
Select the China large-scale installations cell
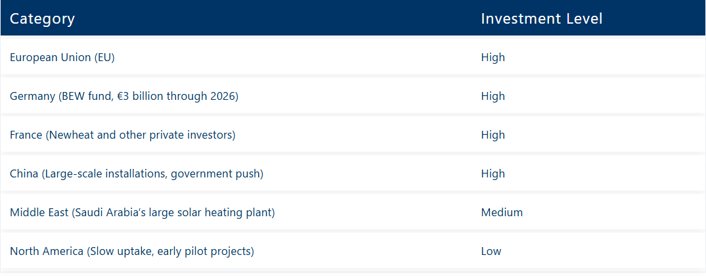pyautogui.click(x=136, y=173)
